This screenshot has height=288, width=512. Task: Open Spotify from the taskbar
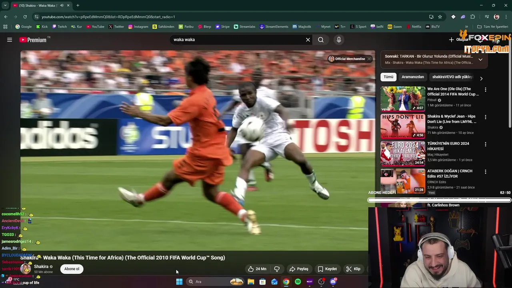click(x=298, y=282)
